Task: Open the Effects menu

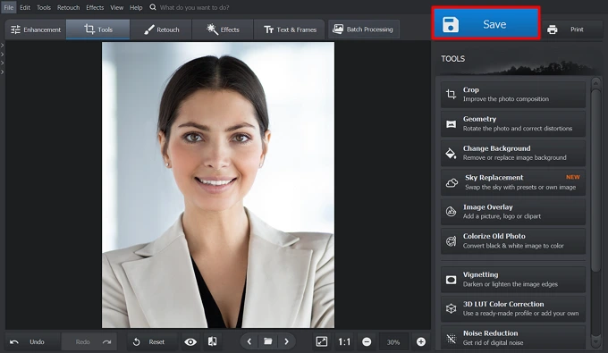Action: 95,7
